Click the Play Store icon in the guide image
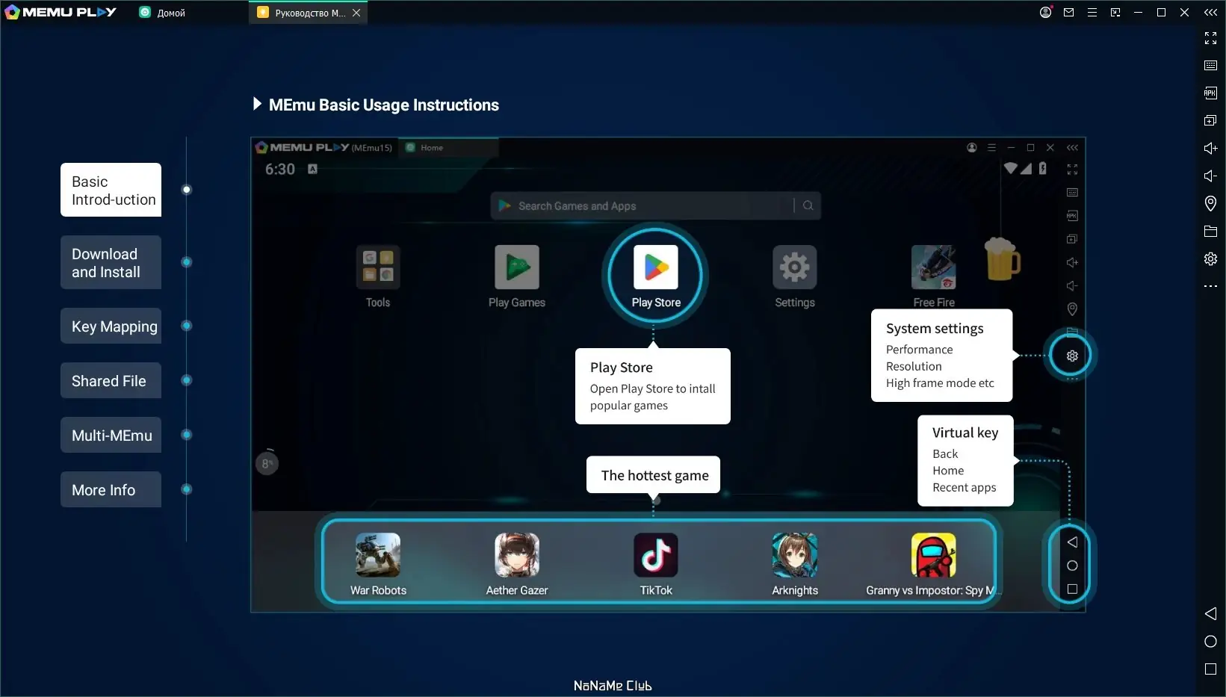The width and height of the screenshot is (1226, 697). 656,267
